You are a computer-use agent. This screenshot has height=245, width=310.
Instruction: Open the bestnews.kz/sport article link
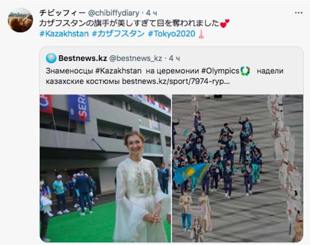click(176, 81)
